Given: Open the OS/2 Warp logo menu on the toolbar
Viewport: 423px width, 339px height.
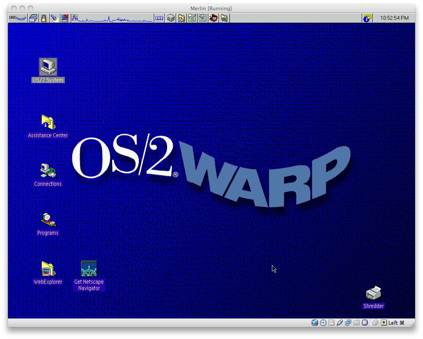Looking at the screenshot, I should (17, 18).
